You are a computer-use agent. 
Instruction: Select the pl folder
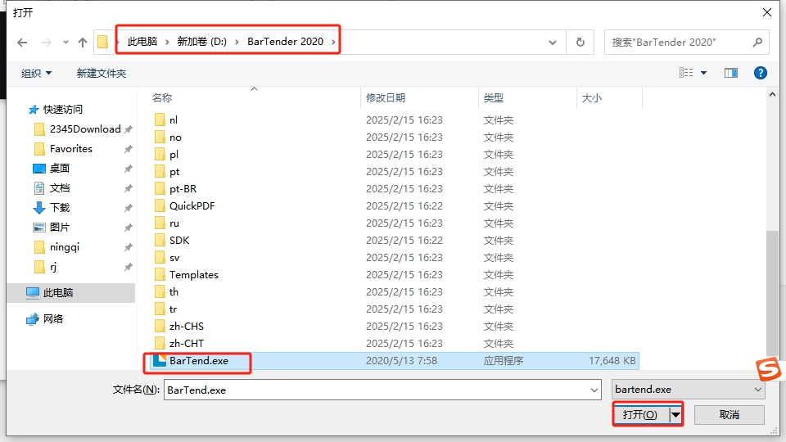[174, 155]
